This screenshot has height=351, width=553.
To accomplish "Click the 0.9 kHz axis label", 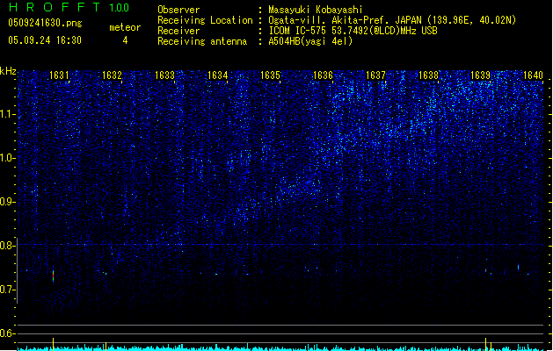I will tap(8, 202).
